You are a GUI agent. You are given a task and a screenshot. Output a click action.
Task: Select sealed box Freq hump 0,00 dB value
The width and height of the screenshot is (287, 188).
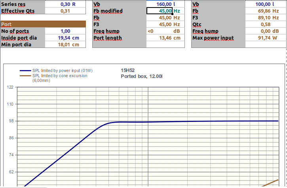point(266,31)
